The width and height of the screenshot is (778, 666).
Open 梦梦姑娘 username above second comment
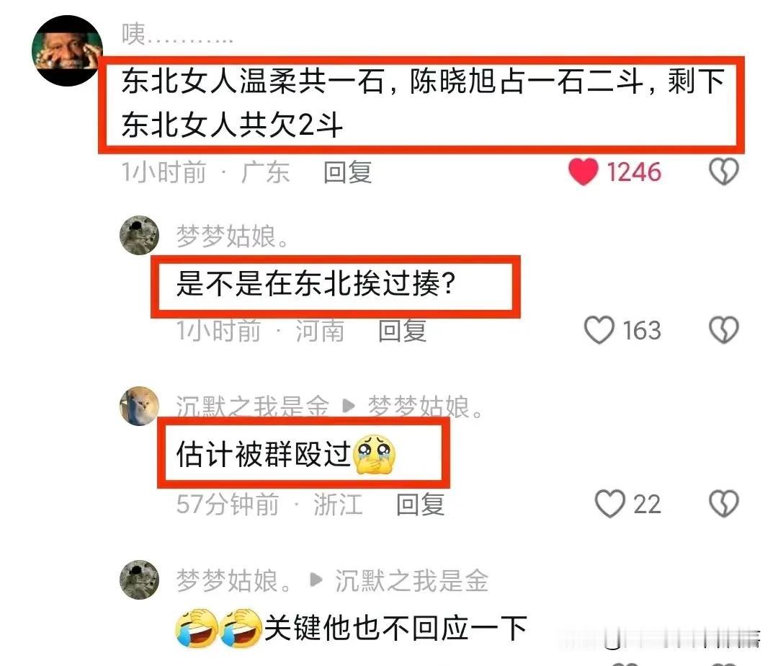point(233,236)
